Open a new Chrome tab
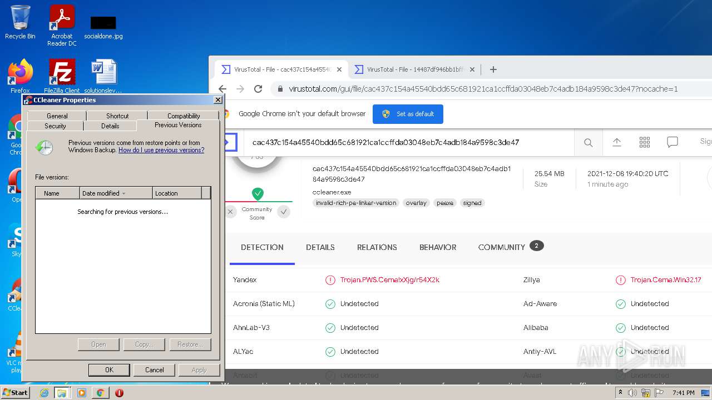712x400 pixels. point(493,69)
